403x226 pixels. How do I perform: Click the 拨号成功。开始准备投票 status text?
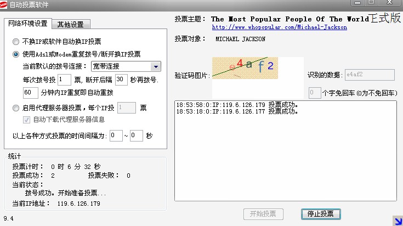[x=65, y=193]
